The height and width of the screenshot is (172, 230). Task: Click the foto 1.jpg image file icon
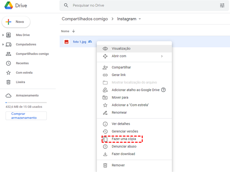click(66, 42)
